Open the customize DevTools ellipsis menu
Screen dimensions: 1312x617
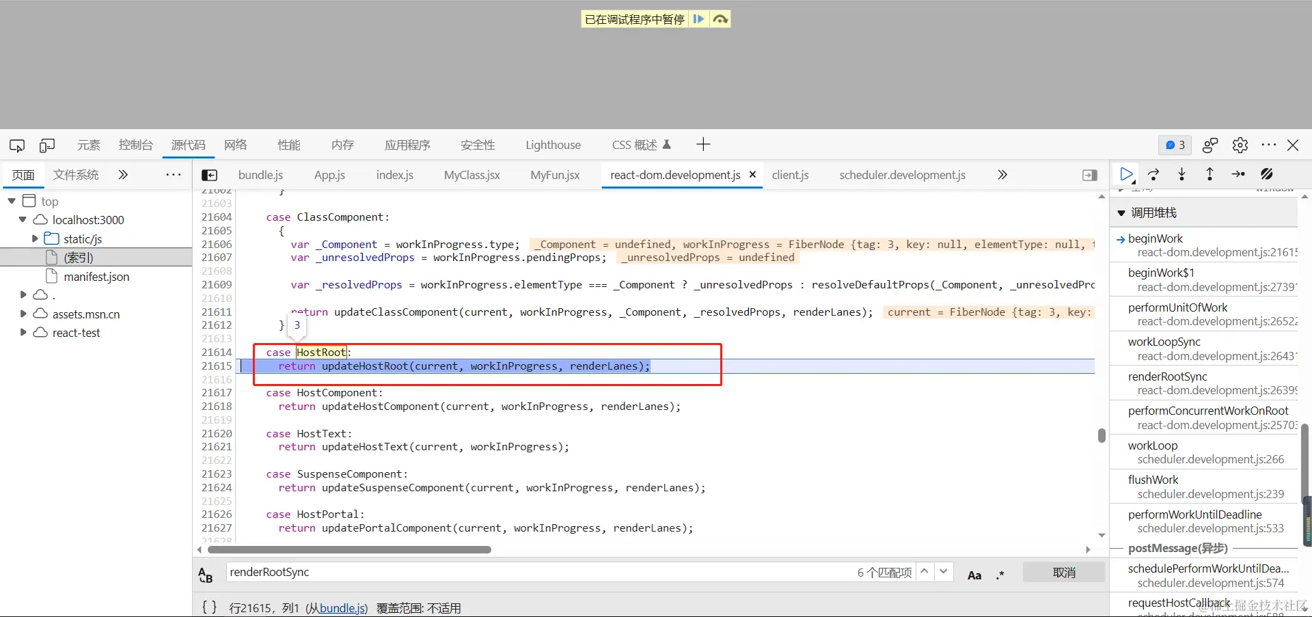1269,145
